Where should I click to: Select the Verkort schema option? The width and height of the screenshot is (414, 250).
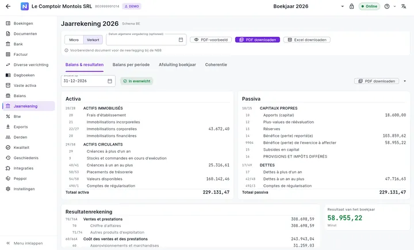tap(93, 40)
